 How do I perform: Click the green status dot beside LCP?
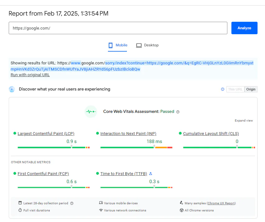pos(15,133)
